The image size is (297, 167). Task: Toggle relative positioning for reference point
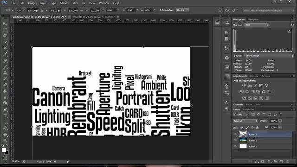point(42,10)
